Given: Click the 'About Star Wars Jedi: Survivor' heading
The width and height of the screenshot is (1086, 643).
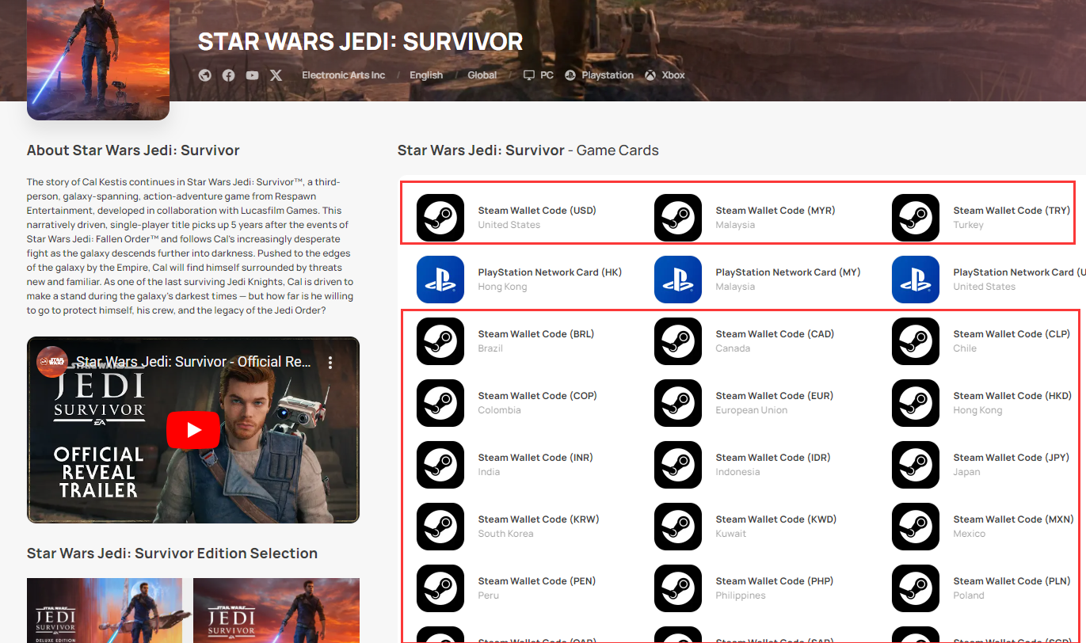Looking at the screenshot, I should [133, 150].
